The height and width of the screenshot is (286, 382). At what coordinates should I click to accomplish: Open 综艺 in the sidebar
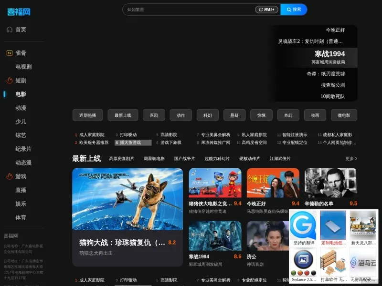[x=21, y=135]
